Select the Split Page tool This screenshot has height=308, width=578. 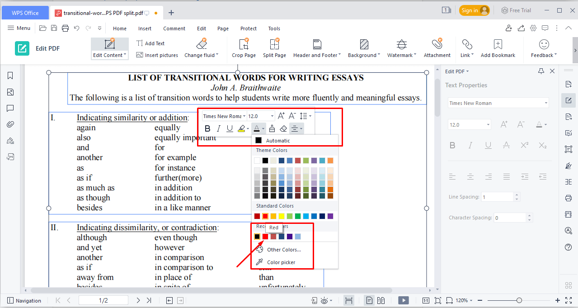tap(274, 47)
